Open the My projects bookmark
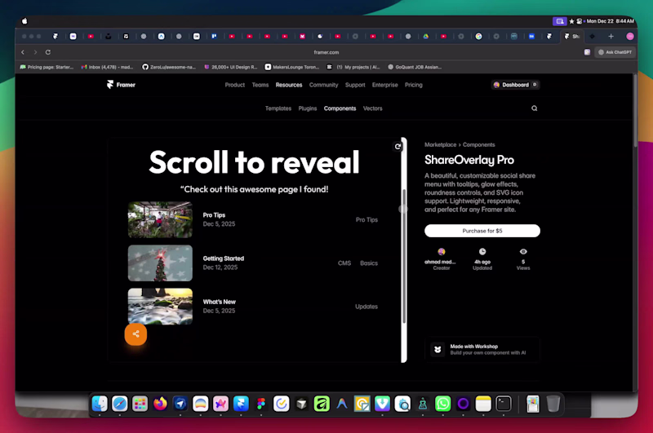 353,67
